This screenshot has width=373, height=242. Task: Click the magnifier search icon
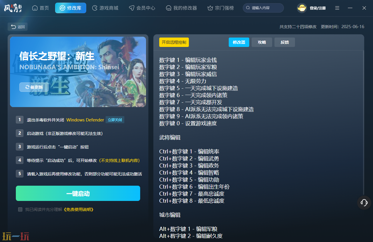(x=248, y=8)
